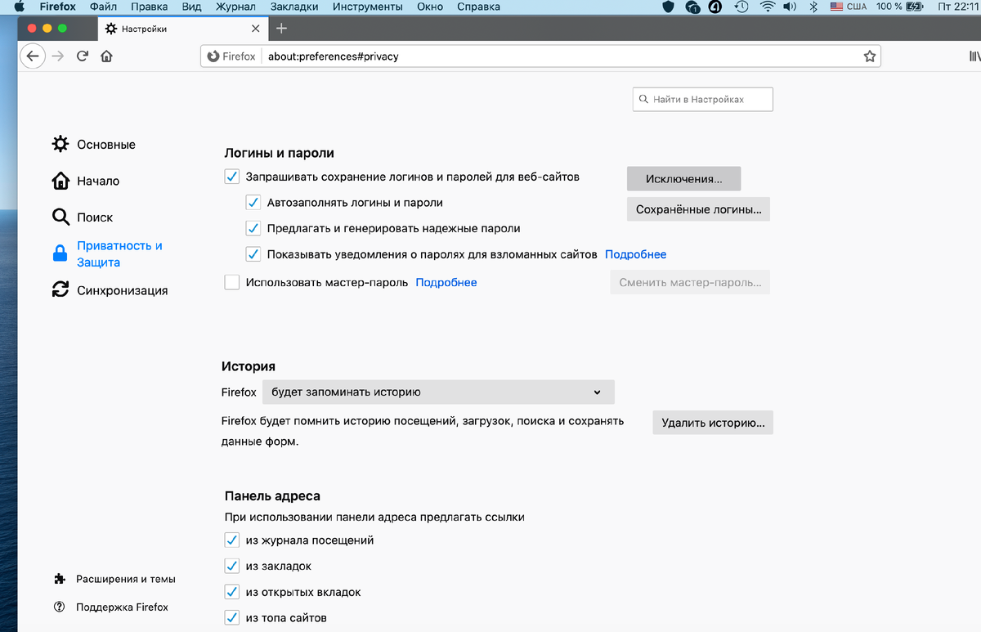Open Синхронизация settings category

coord(110,290)
